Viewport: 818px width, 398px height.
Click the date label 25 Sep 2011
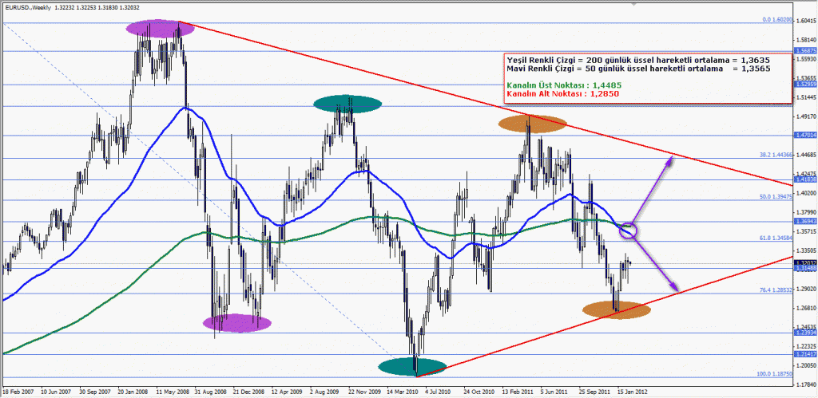[594, 390]
